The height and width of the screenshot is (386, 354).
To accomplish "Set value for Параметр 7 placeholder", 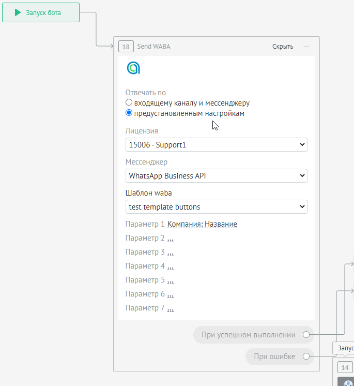I will (171, 308).
